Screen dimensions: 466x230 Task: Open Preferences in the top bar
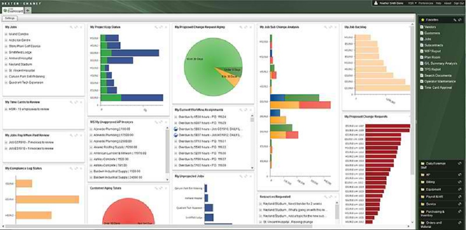click(425, 3)
